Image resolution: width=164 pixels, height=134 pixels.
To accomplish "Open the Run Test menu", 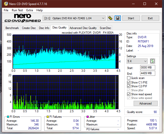I will pyautogui.click(x=17, y=10).
